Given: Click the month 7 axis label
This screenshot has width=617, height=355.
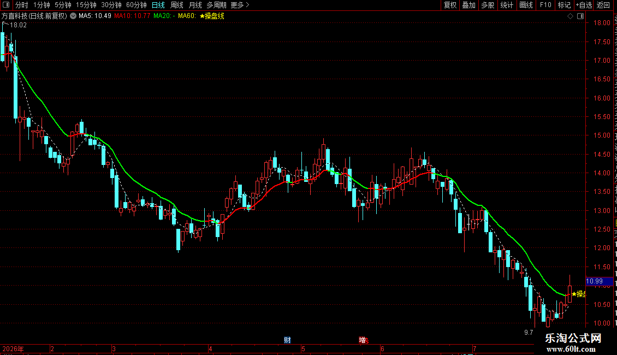Looking at the screenshot, I should click(x=474, y=348).
